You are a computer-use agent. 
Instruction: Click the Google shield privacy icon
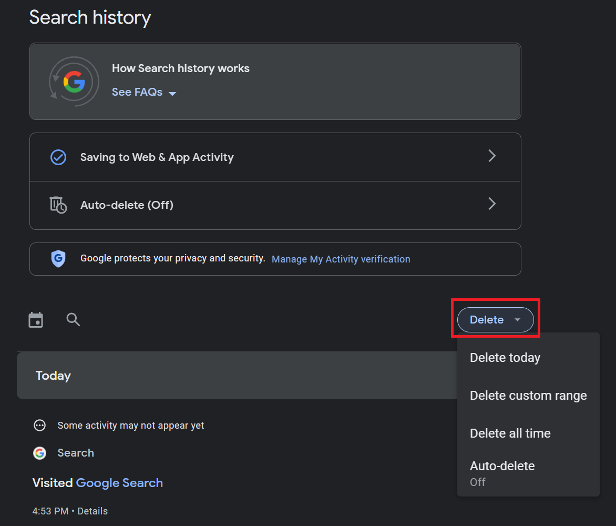pyautogui.click(x=58, y=259)
